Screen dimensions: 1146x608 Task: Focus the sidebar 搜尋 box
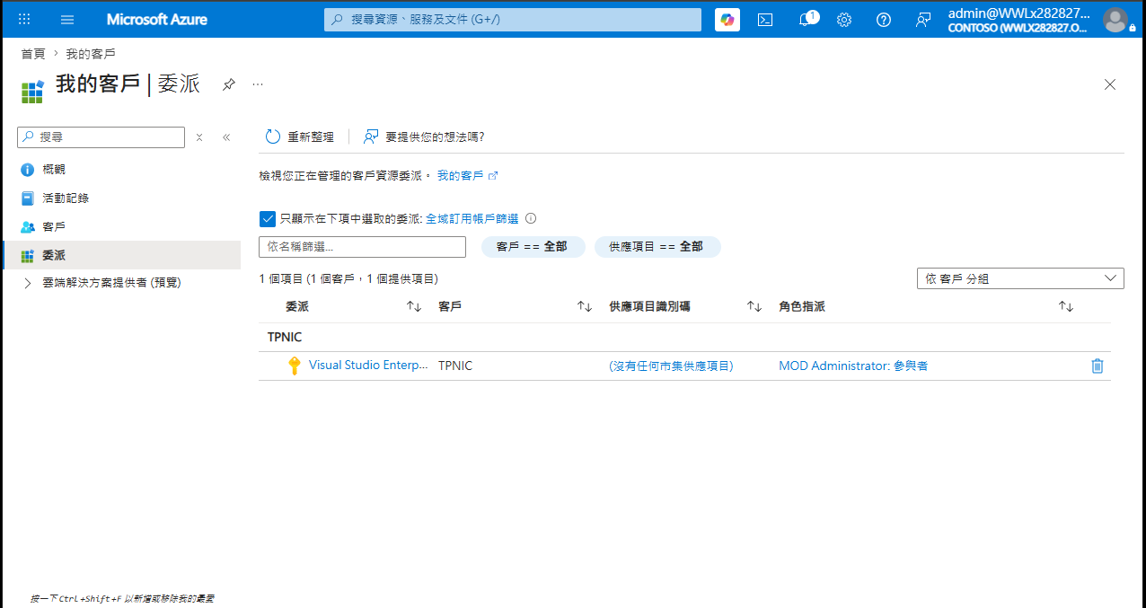(101, 137)
